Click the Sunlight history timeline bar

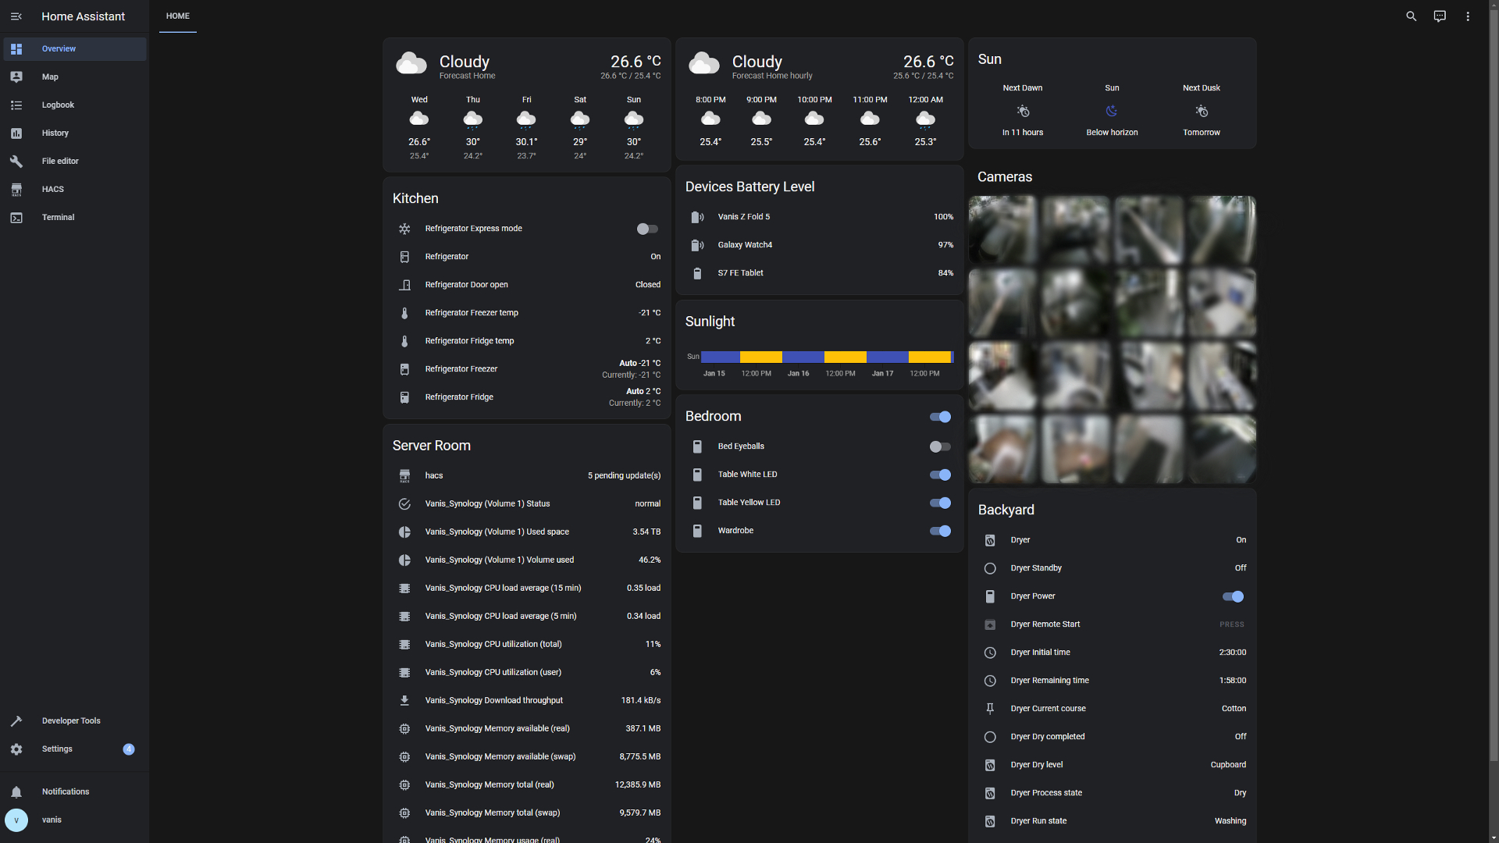(826, 357)
